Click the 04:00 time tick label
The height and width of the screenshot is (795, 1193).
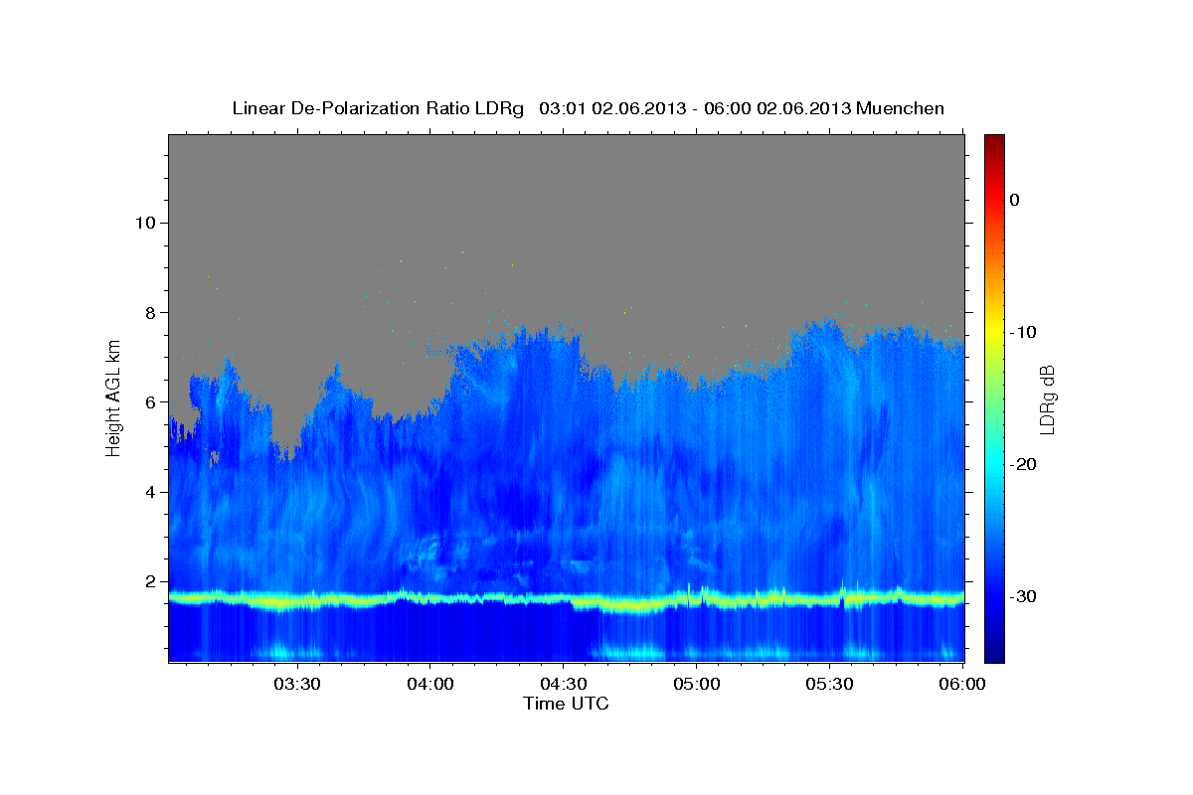pyautogui.click(x=429, y=684)
